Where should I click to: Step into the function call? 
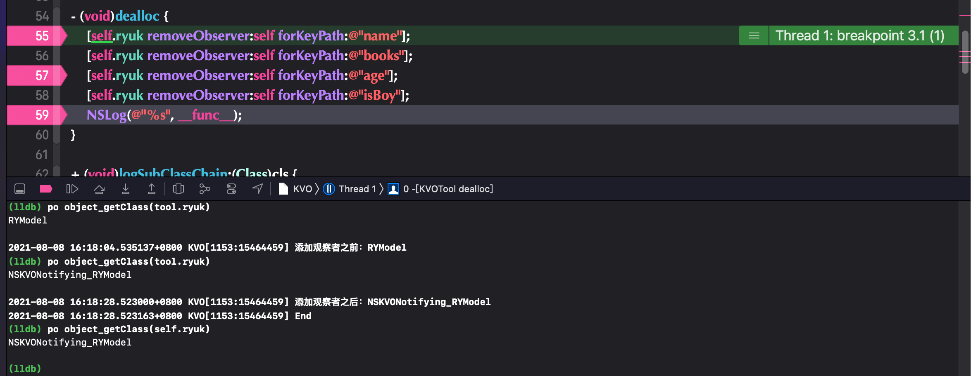(x=126, y=189)
